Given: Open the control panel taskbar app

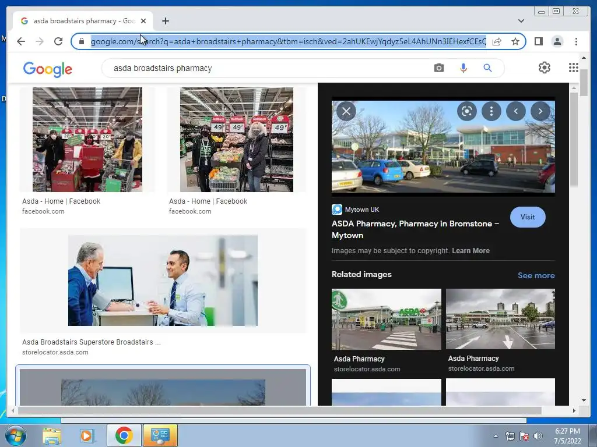Looking at the screenshot, I should (x=160, y=435).
